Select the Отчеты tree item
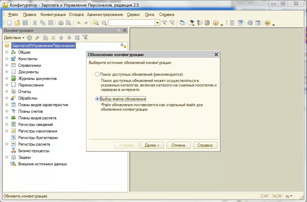This screenshot has width=307, height=202. point(25,92)
